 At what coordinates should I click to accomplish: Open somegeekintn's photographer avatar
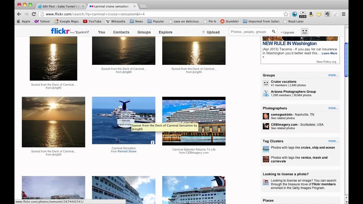pos(266,116)
